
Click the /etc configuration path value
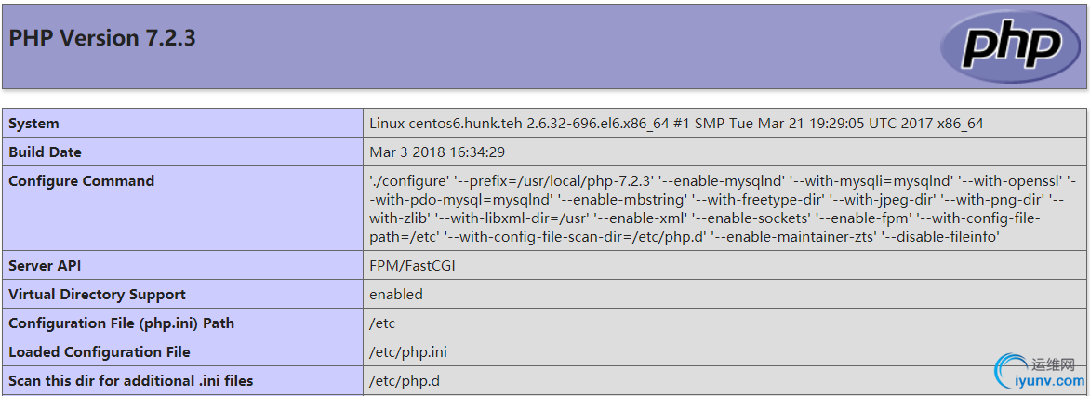[x=382, y=323]
